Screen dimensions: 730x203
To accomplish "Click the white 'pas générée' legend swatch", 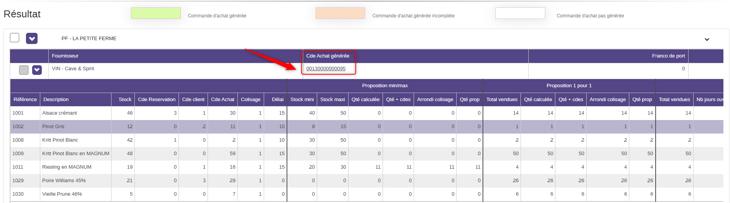I will [520, 13].
